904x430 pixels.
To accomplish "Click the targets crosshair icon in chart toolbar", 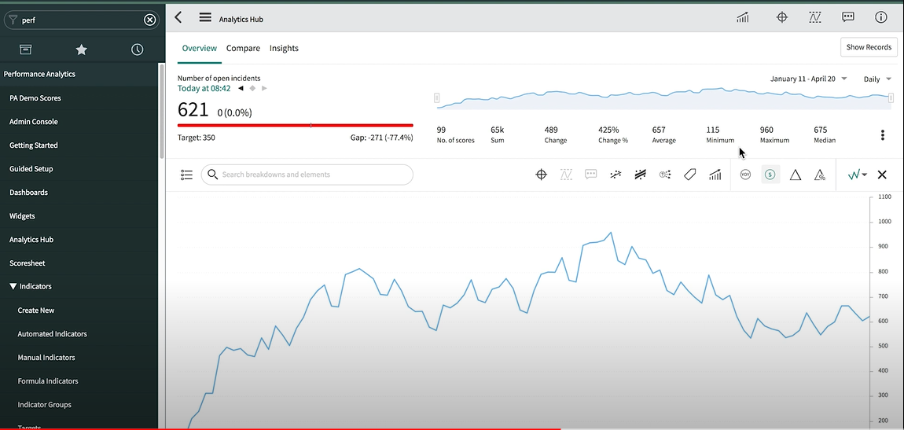I will point(541,175).
